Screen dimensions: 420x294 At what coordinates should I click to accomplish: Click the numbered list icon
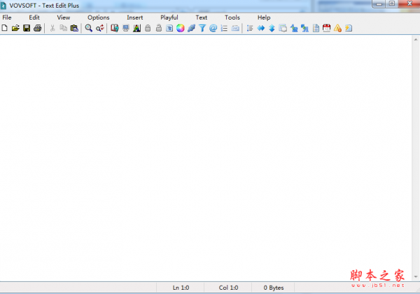click(x=224, y=28)
